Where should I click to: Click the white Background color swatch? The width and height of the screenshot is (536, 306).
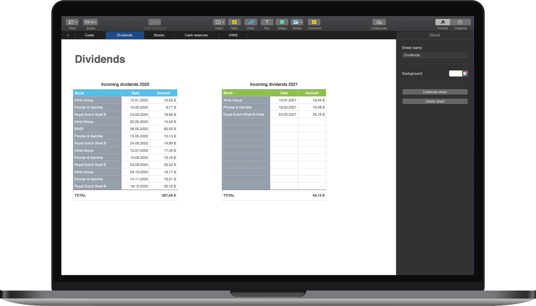pos(455,73)
